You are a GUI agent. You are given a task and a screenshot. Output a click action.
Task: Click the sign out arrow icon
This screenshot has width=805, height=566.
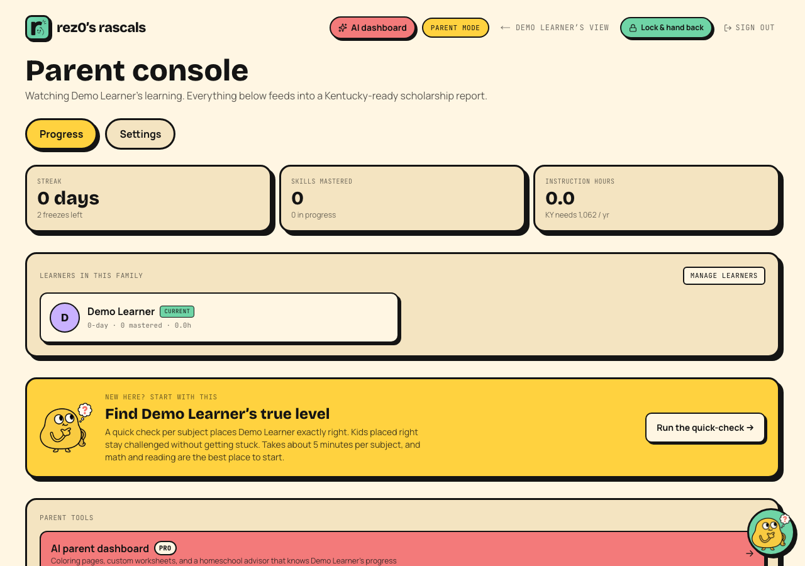[728, 28]
